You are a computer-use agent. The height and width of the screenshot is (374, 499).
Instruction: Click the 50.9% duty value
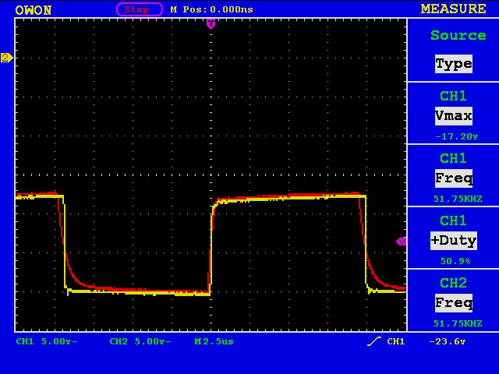(455, 261)
